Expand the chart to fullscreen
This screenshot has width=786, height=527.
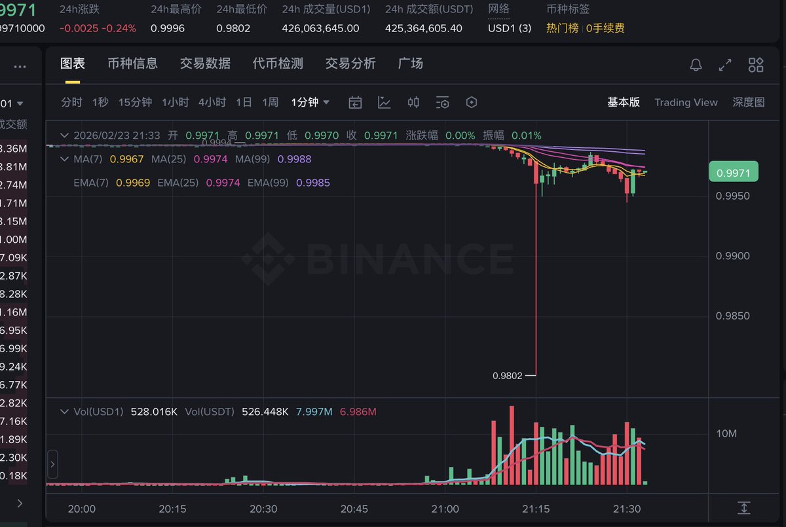click(725, 65)
